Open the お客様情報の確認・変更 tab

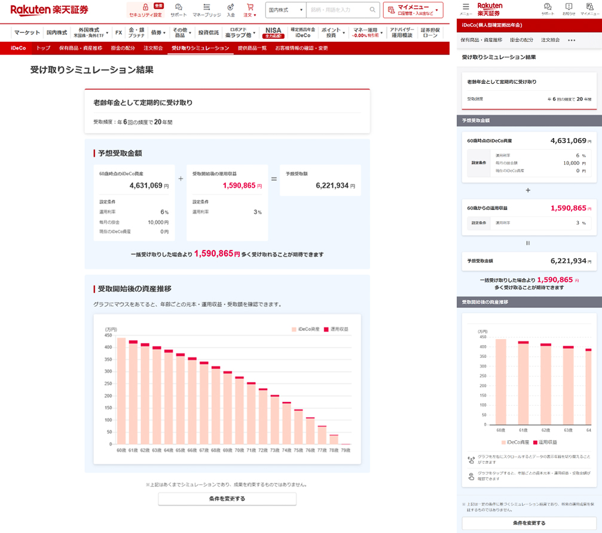point(301,48)
